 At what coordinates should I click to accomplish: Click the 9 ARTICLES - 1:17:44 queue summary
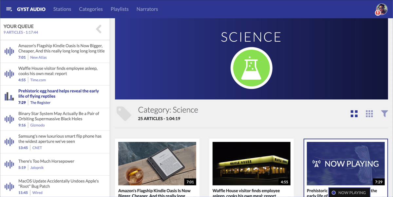coord(21,32)
